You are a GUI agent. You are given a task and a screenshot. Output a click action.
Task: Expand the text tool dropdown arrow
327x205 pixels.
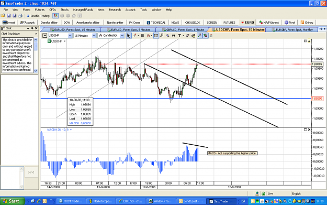pyautogui.click(x=183, y=36)
